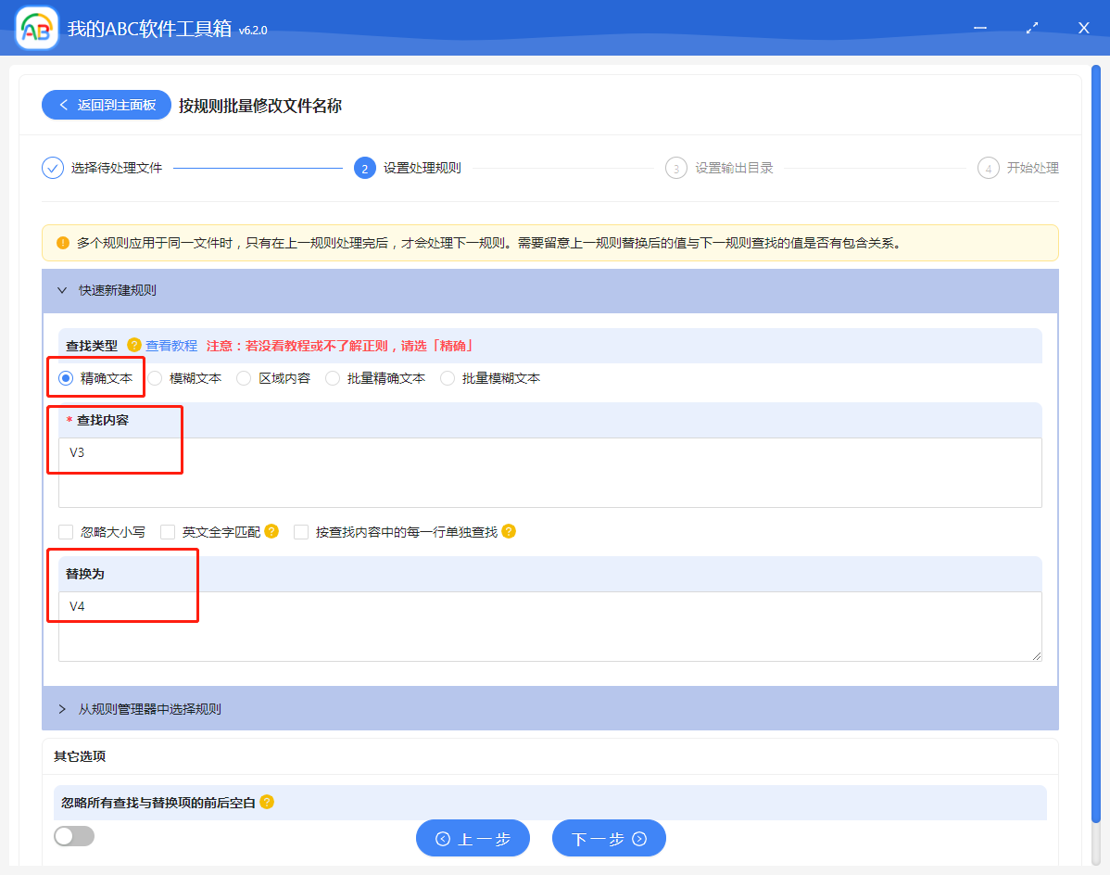This screenshot has width=1110, height=875.
Task: Open the 查看教程 tutorial link
Action: (172, 345)
